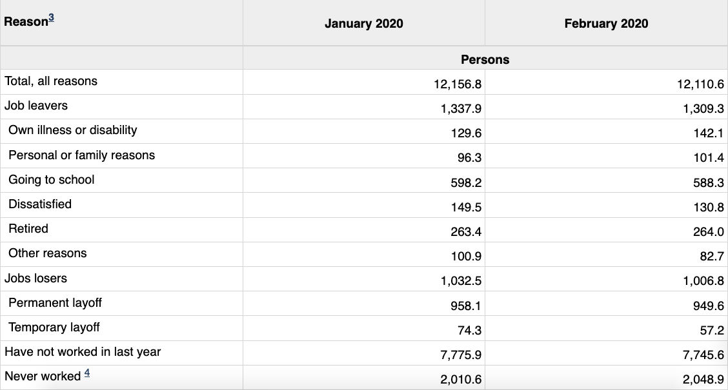Click Have not worked in last year label
Viewport: 728px width, 390px height.
pyautogui.click(x=83, y=352)
